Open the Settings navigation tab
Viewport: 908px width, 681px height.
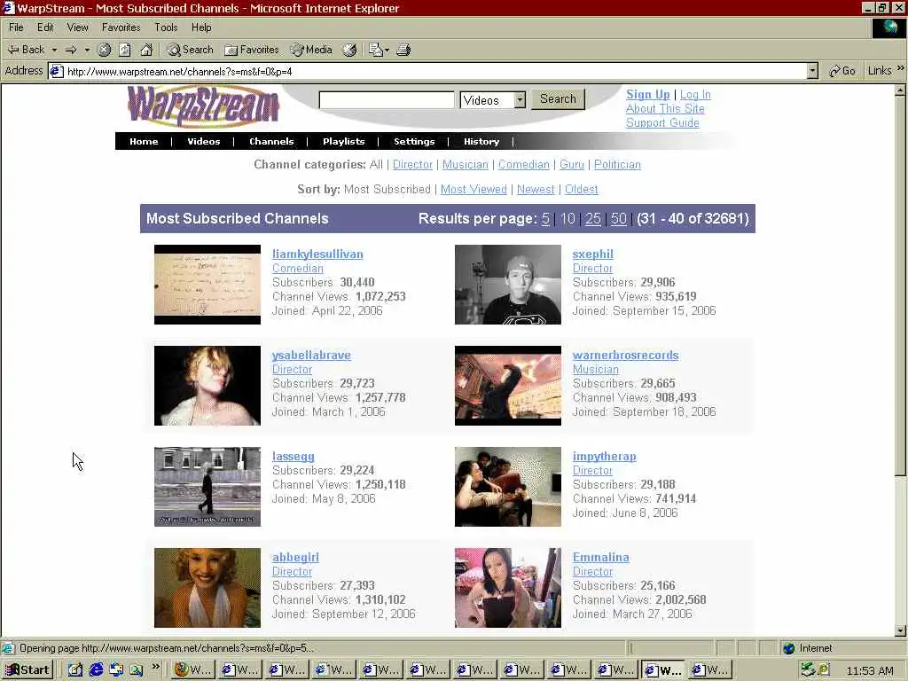pyautogui.click(x=414, y=141)
